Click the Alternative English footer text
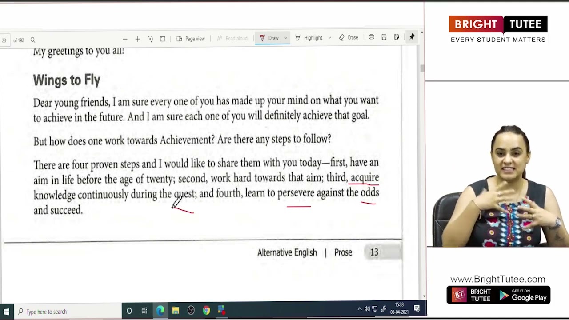The width and height of the screenshot is (569, 320). (287, 252)
